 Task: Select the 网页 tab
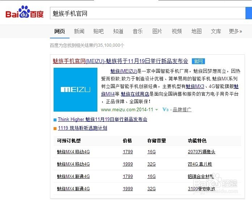click(x=60, y=31)
